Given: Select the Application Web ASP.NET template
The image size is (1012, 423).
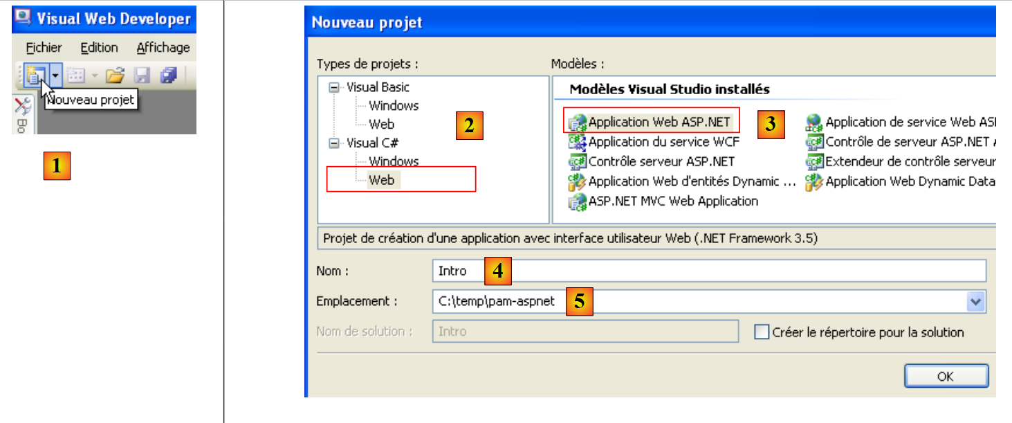Looking at the screenshot, I should (x=659, y=123).
